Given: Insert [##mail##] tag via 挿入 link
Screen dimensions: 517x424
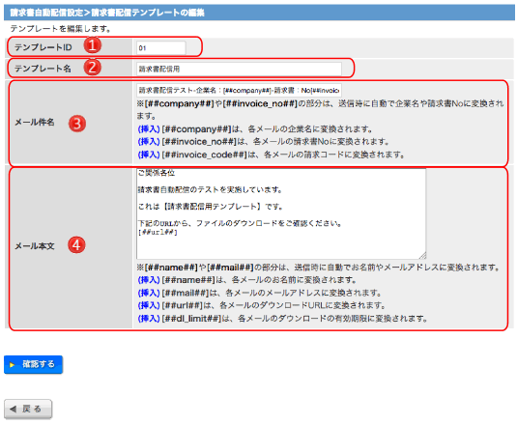Looking at the screenshot, I should tap(149, 293).
